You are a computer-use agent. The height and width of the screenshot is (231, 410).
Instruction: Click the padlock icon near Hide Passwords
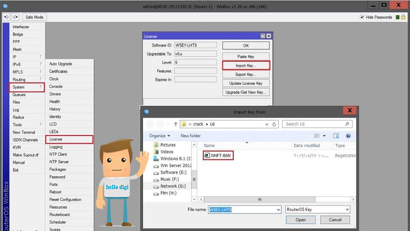pyautogui.click(x=403, y=17)
